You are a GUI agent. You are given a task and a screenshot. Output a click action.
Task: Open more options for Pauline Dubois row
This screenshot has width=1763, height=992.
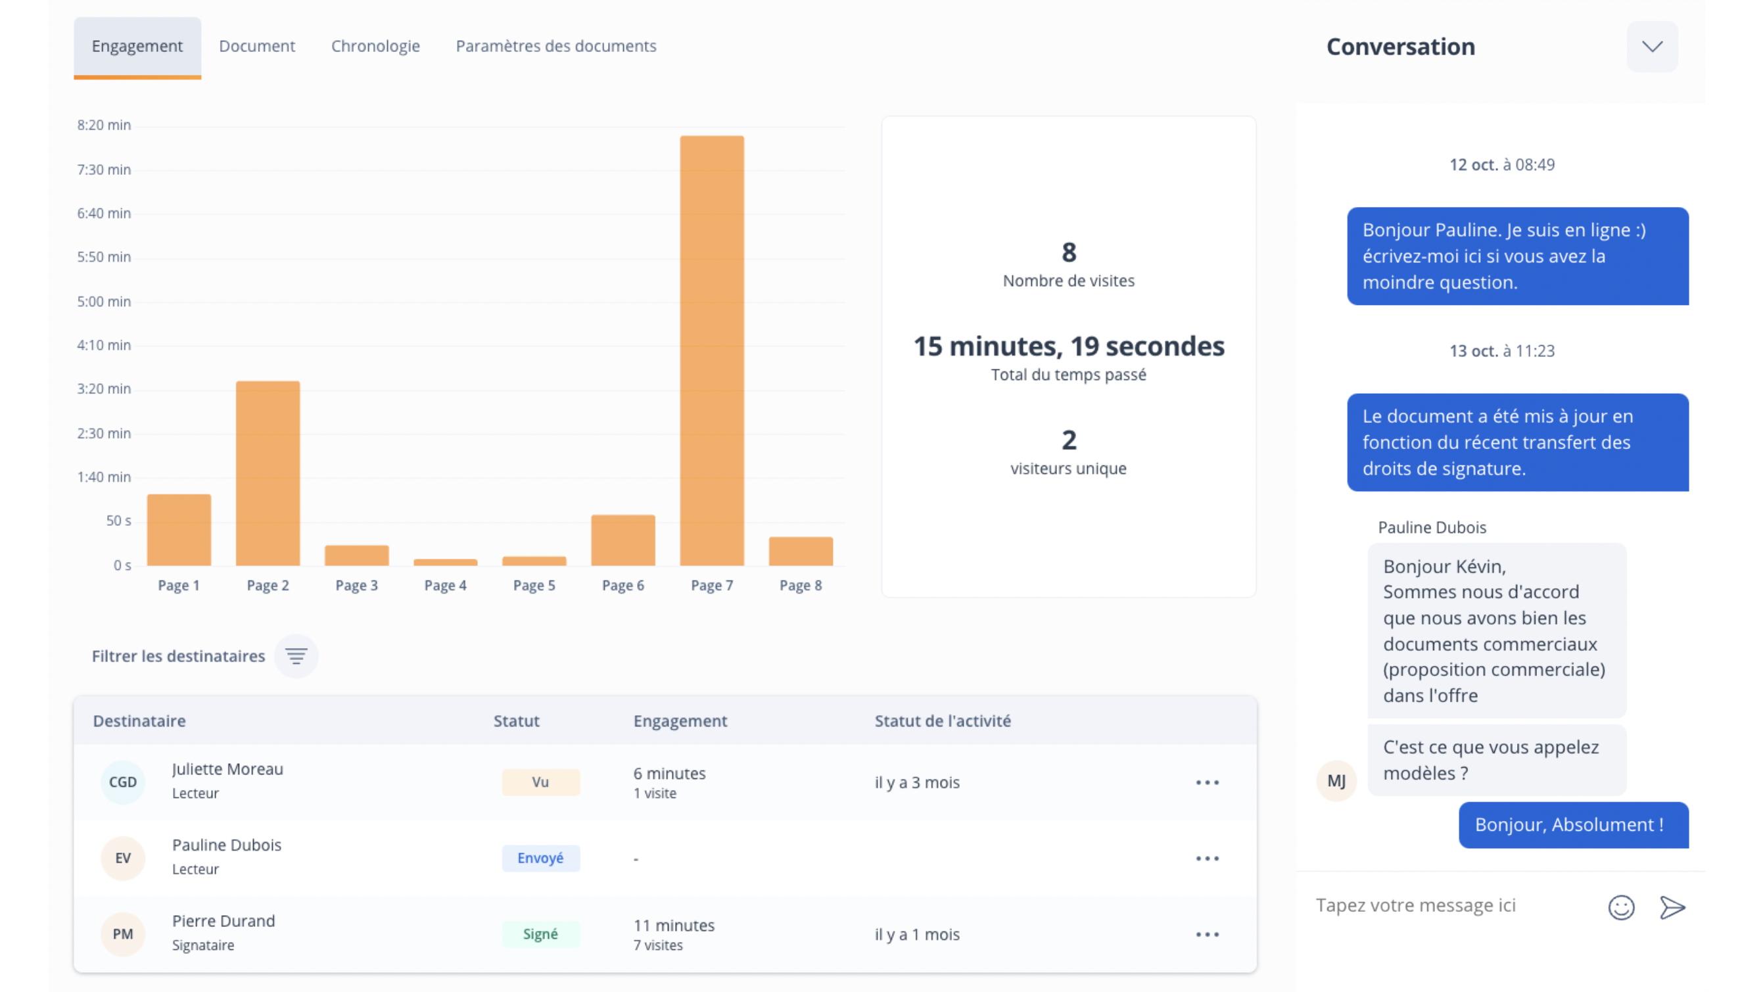pyautogui.click(x=1208, y=858)
